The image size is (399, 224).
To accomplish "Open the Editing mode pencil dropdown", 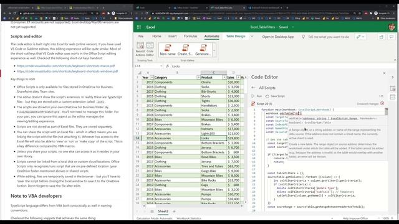I will coord(360,37).
